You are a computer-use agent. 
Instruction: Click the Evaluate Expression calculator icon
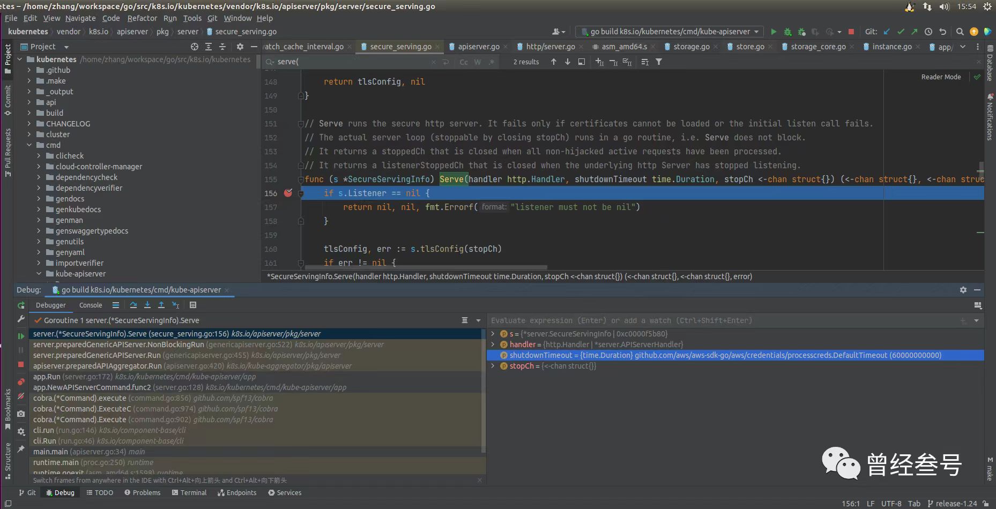tap(193, 305)
